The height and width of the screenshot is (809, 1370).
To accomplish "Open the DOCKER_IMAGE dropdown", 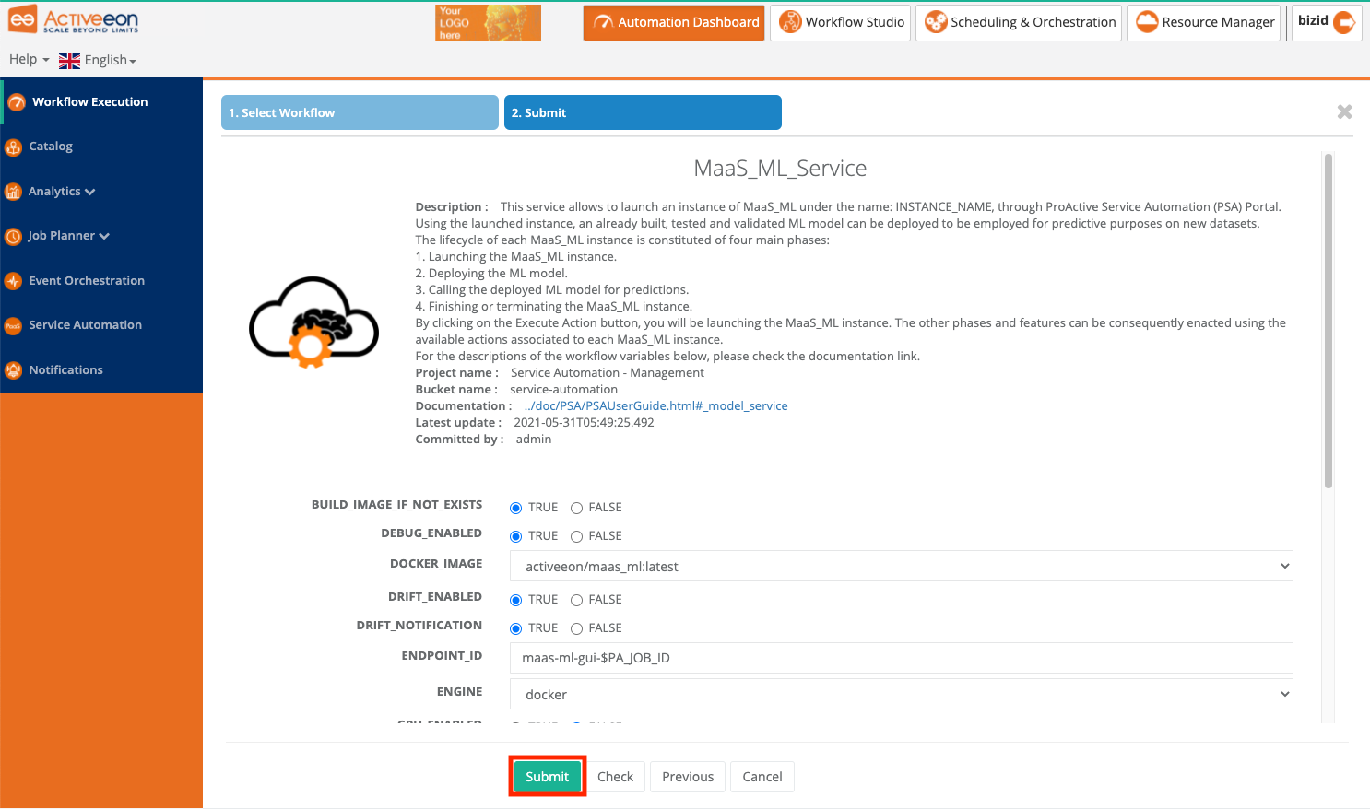I will tap(901, 566).
